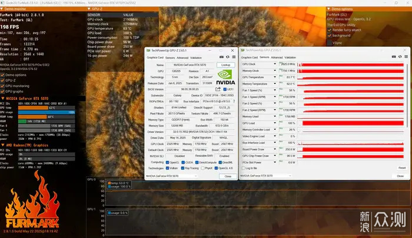Toggle the CUDA checkbox
The height and width of the screenshot is (238, 412).
[x=183, y=162]
